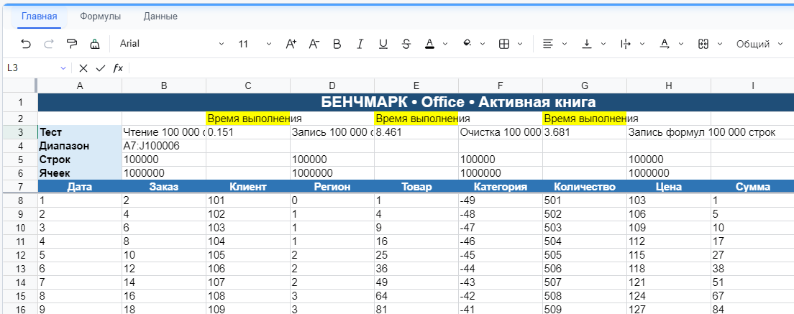Open the fx function insert

coord(117,68)
